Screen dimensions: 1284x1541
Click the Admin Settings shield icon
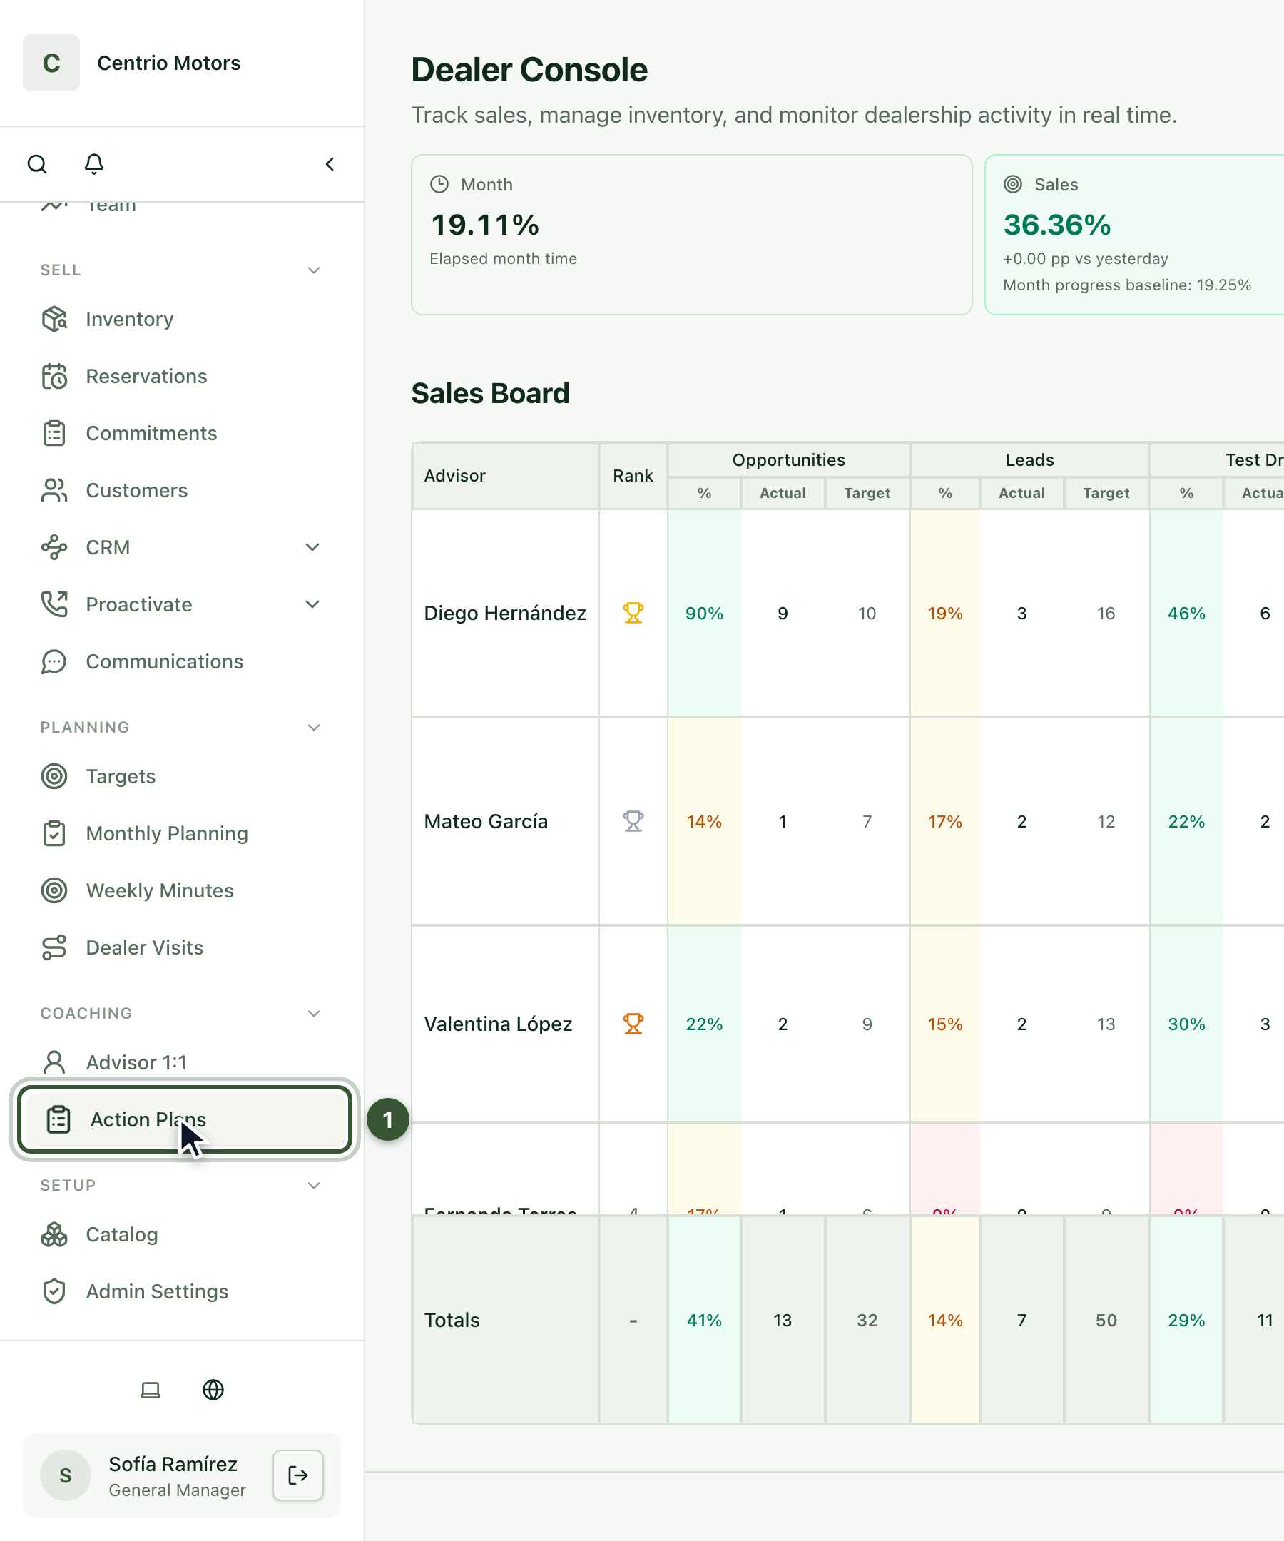tap(54, 1291)
